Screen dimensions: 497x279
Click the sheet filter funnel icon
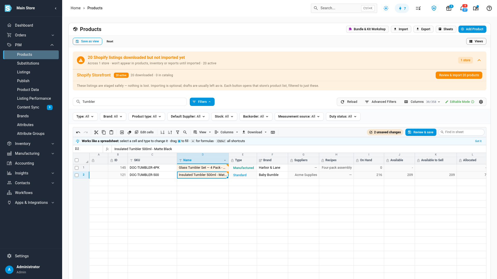pyautogui.click(x=178, y=132)
